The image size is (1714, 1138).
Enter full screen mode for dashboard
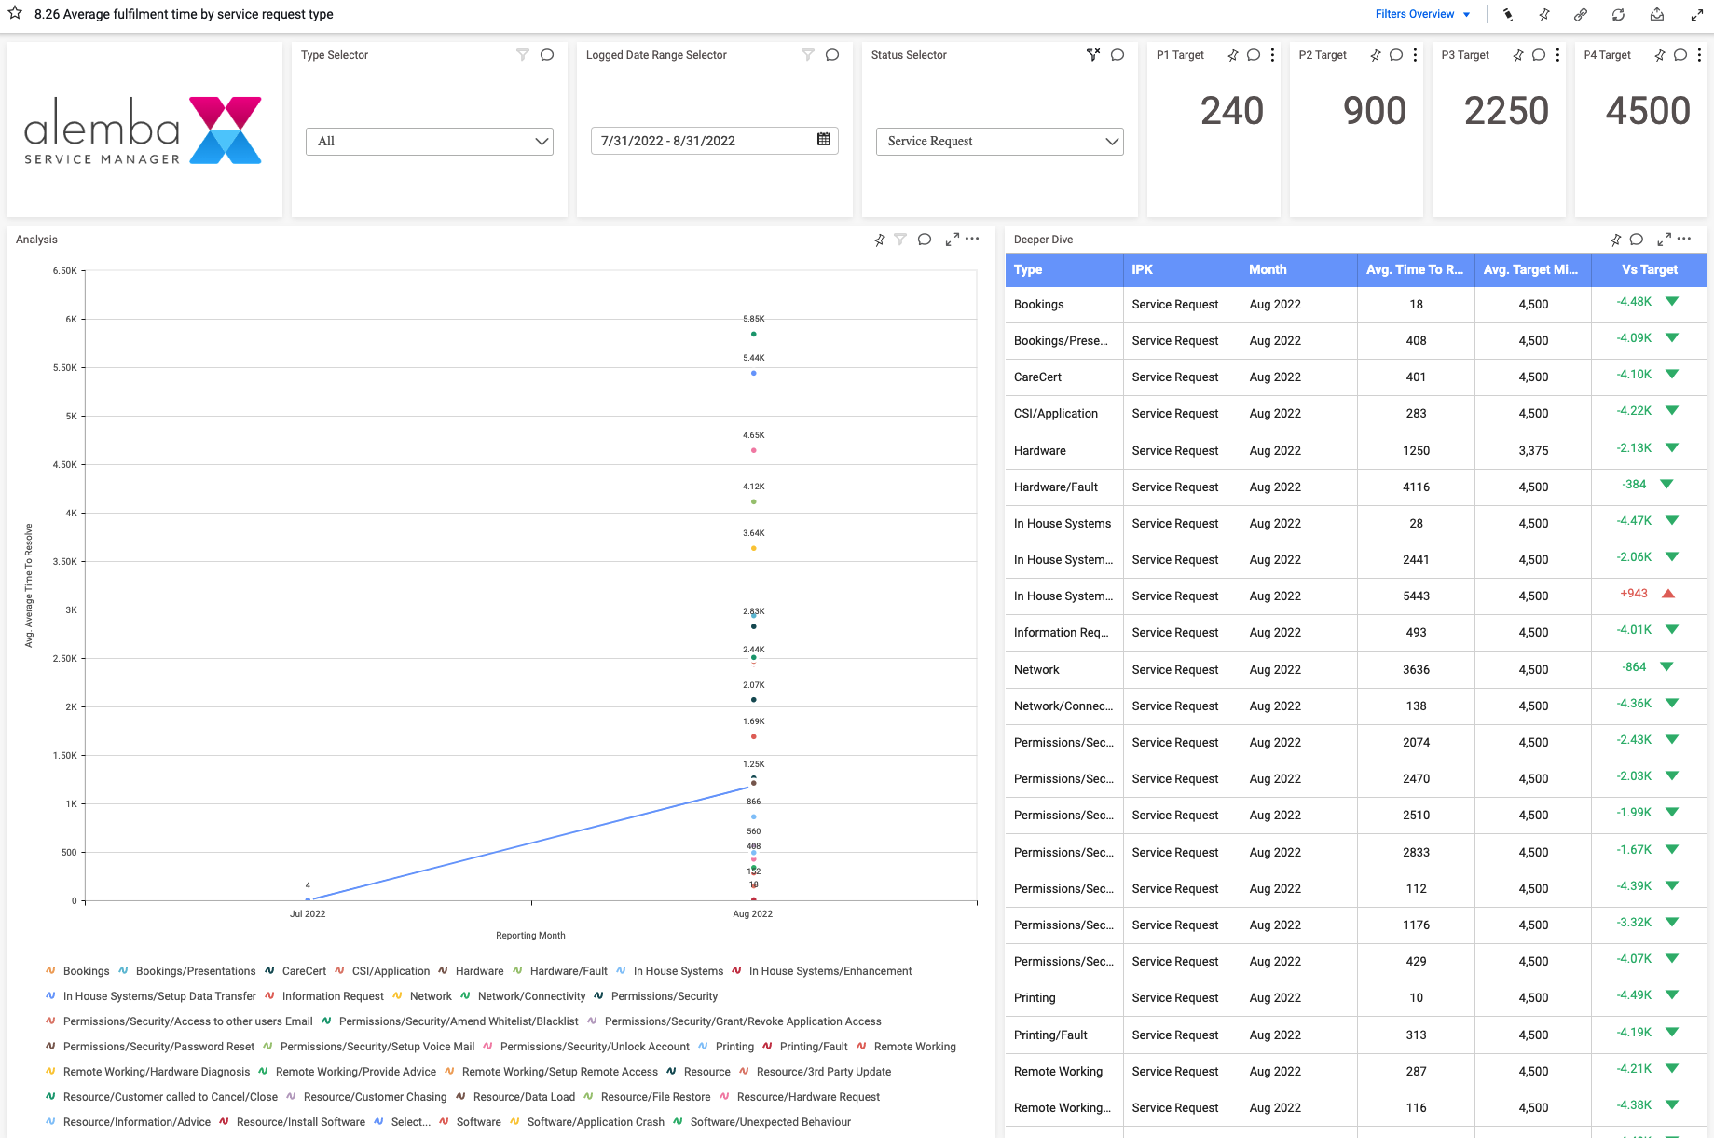[x=1697, y=14]
